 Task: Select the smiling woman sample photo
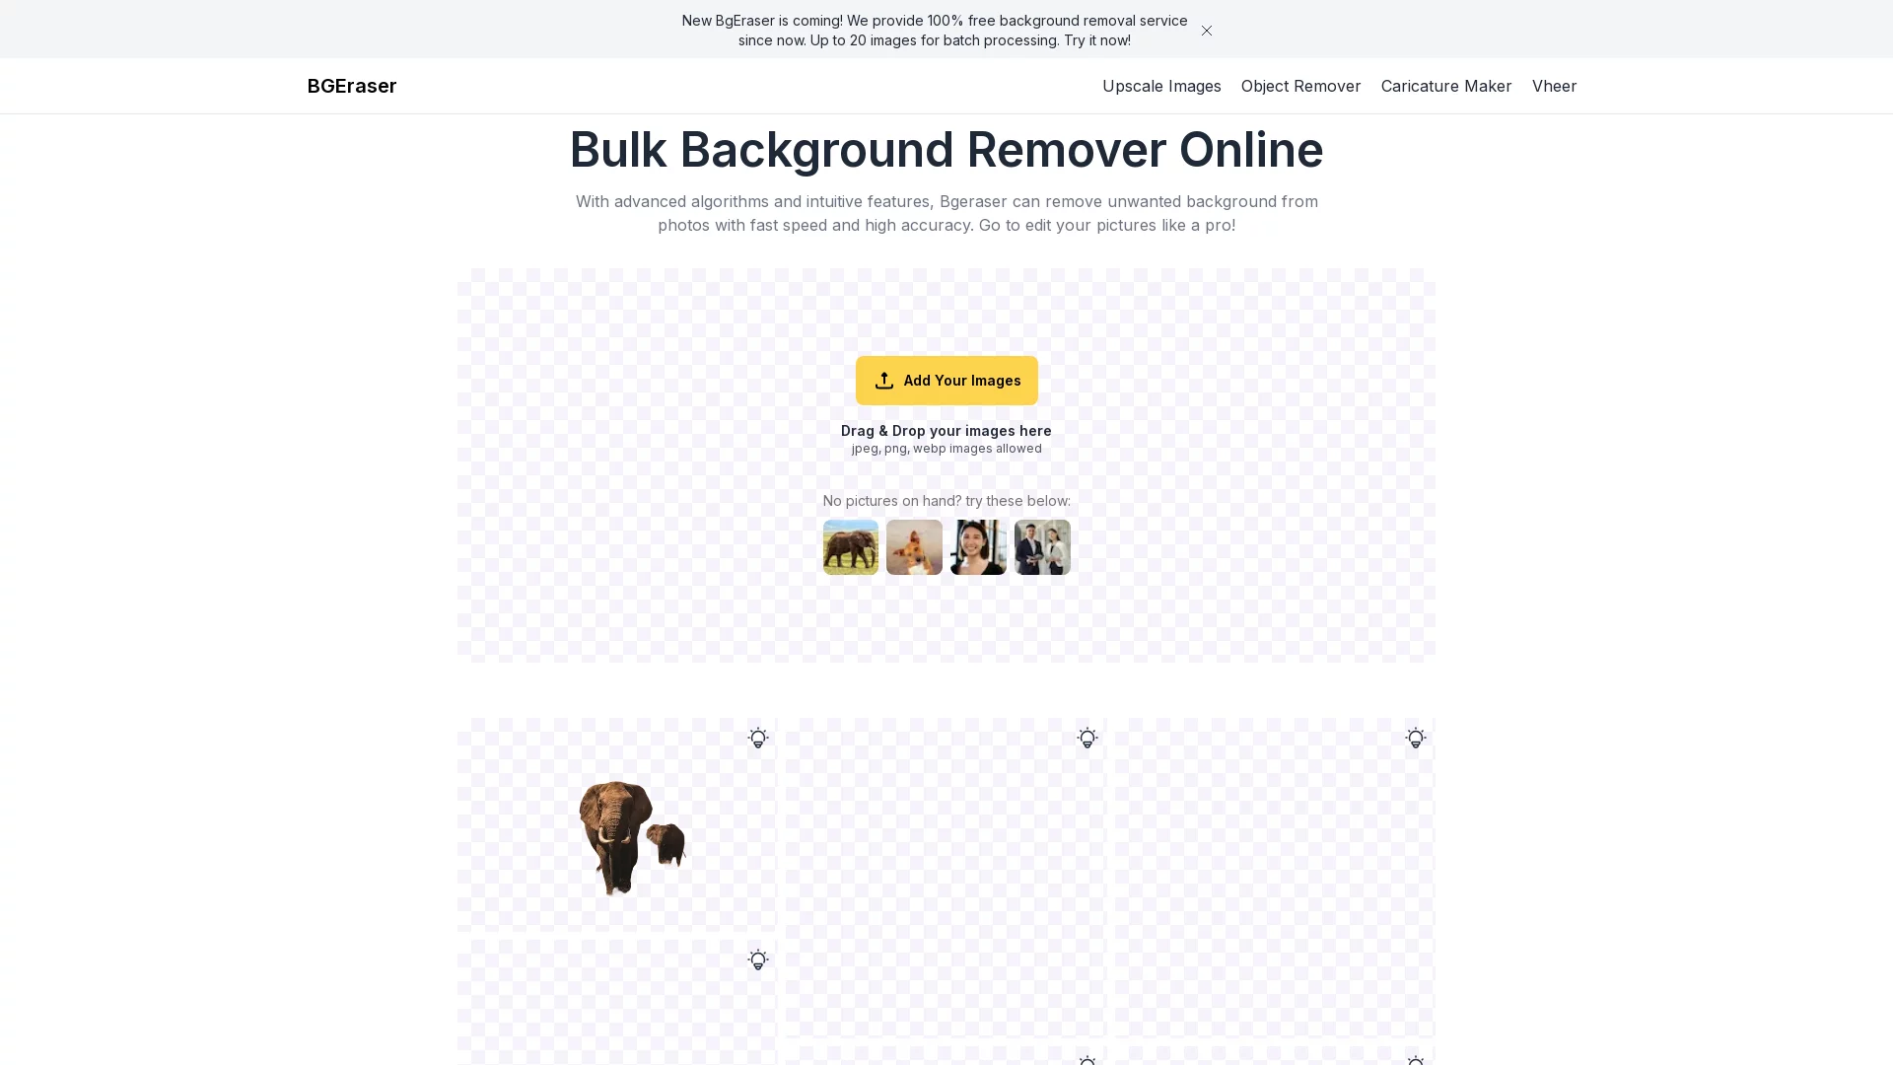tap(978, 547)
